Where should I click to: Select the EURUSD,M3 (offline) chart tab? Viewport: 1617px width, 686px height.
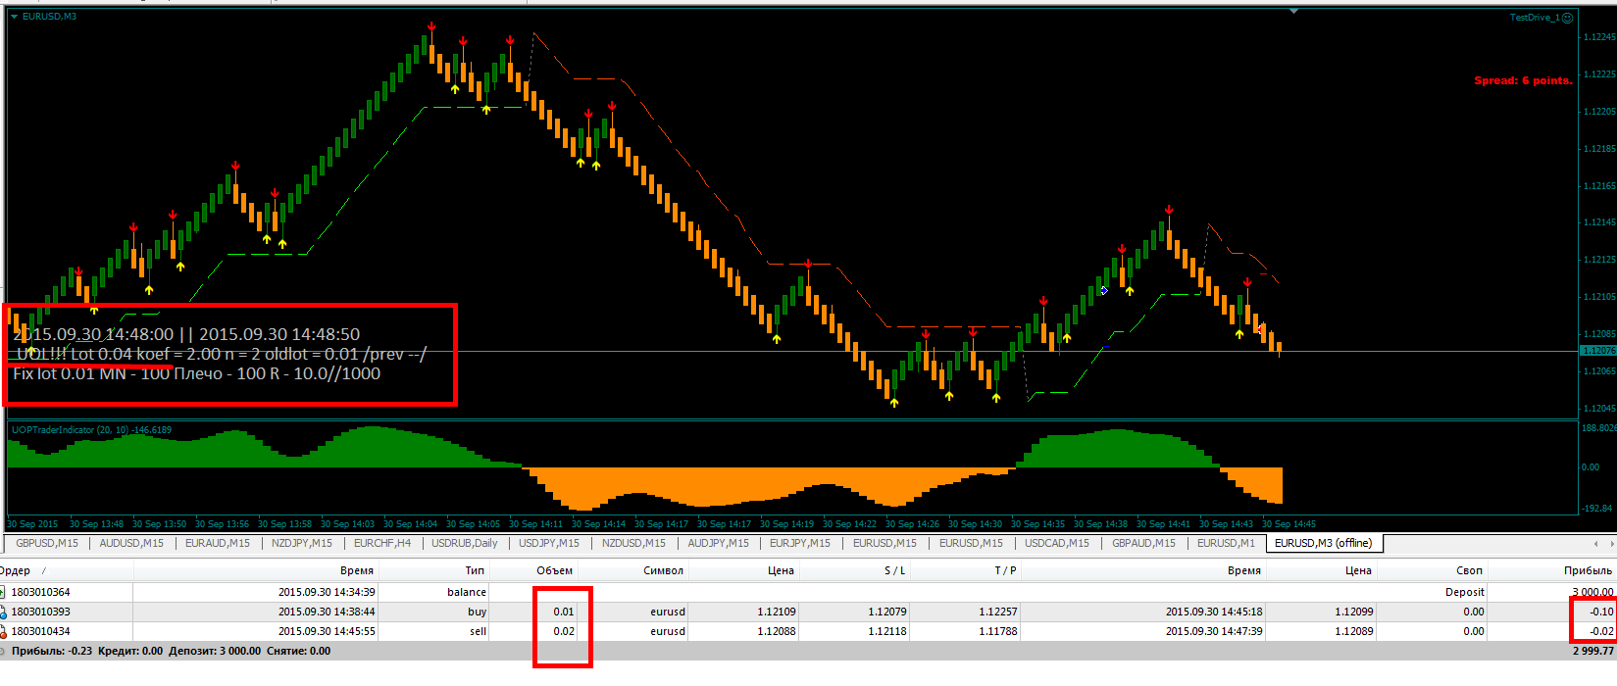pyautogui.click(x=1323, y=543)
